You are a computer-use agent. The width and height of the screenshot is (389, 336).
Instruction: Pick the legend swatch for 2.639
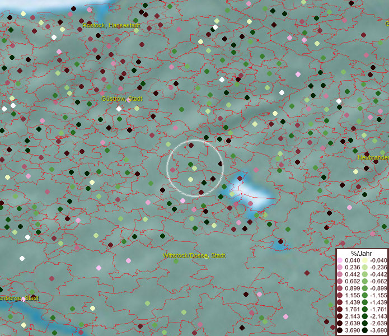[x=340, y=323]
